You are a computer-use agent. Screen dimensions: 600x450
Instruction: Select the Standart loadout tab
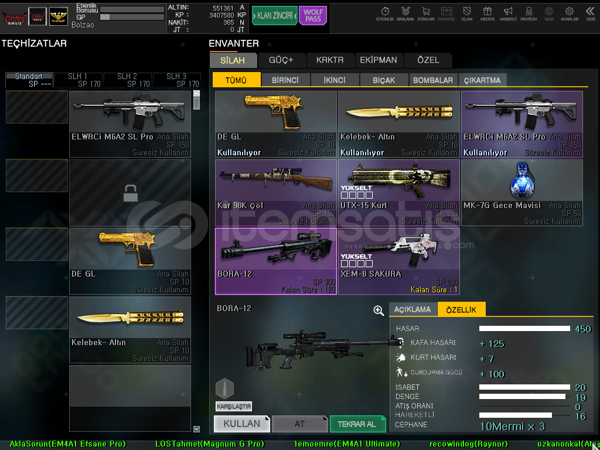click(x=29, y=80)
